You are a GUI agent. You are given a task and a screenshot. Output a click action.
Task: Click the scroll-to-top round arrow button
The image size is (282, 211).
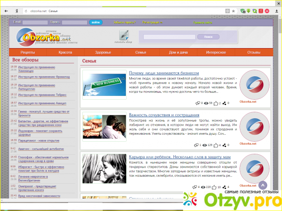(263, 185)
